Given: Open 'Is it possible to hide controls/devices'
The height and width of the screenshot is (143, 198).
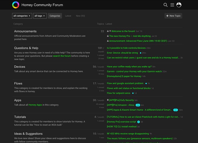Looking at the screenshot, I should pos(126,48).
